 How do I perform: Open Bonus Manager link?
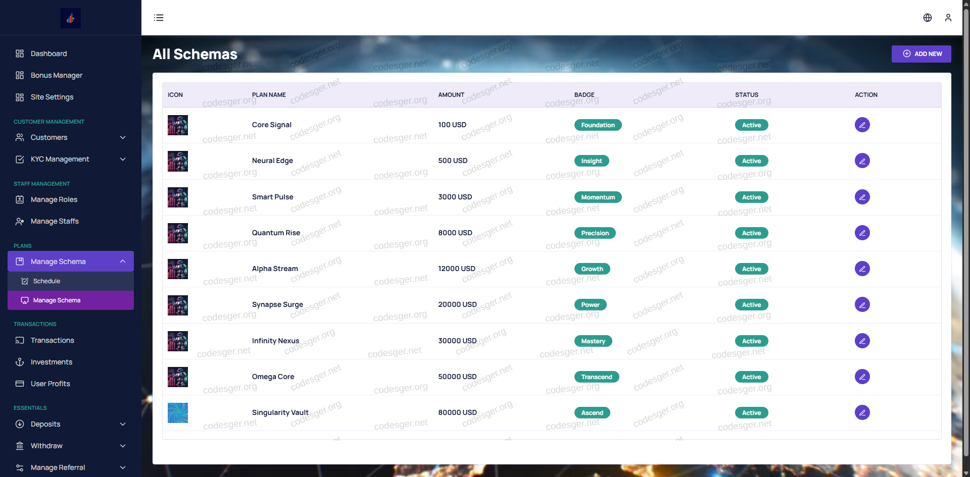[x=56, y=75]
